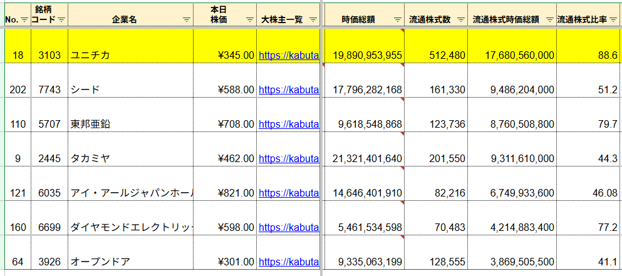This screenshot has height=276, width=622.
Task: Select No. cell 202
Action: click(18, 81)
